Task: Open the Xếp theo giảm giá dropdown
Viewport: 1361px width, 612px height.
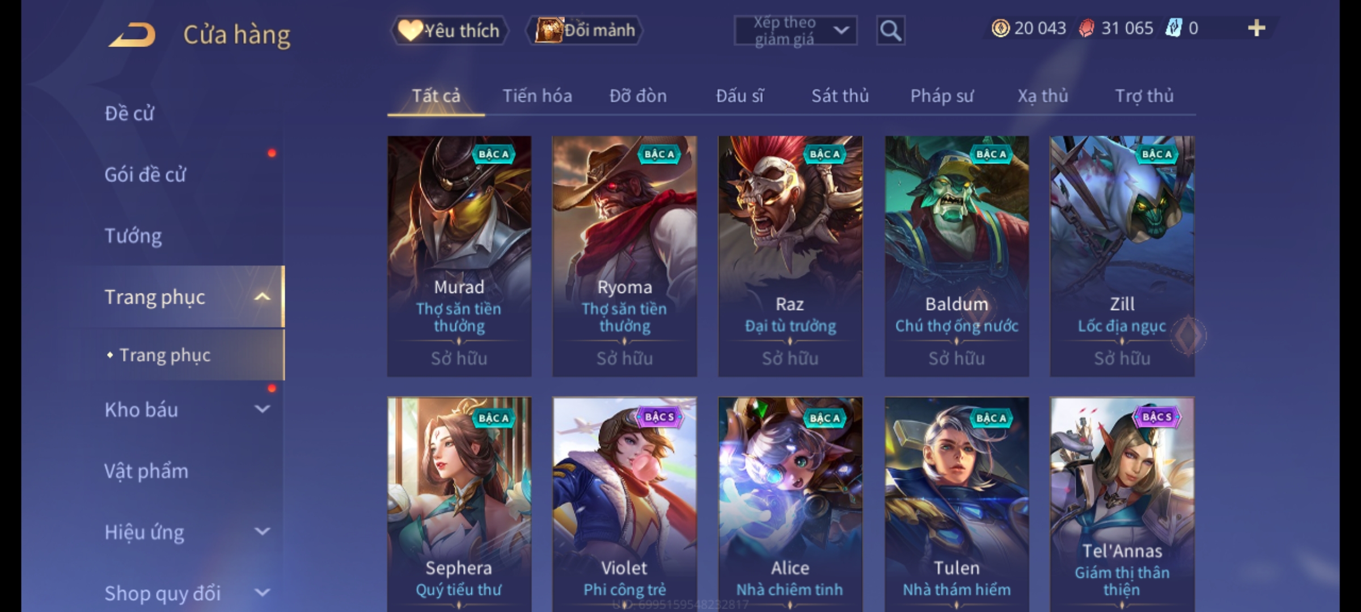Action: pyautogui.click(x=795, y=30)
